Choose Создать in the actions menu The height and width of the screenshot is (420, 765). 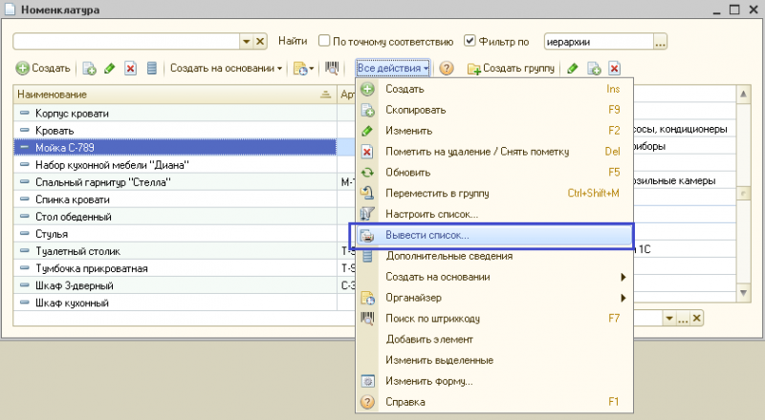(494, 89)
